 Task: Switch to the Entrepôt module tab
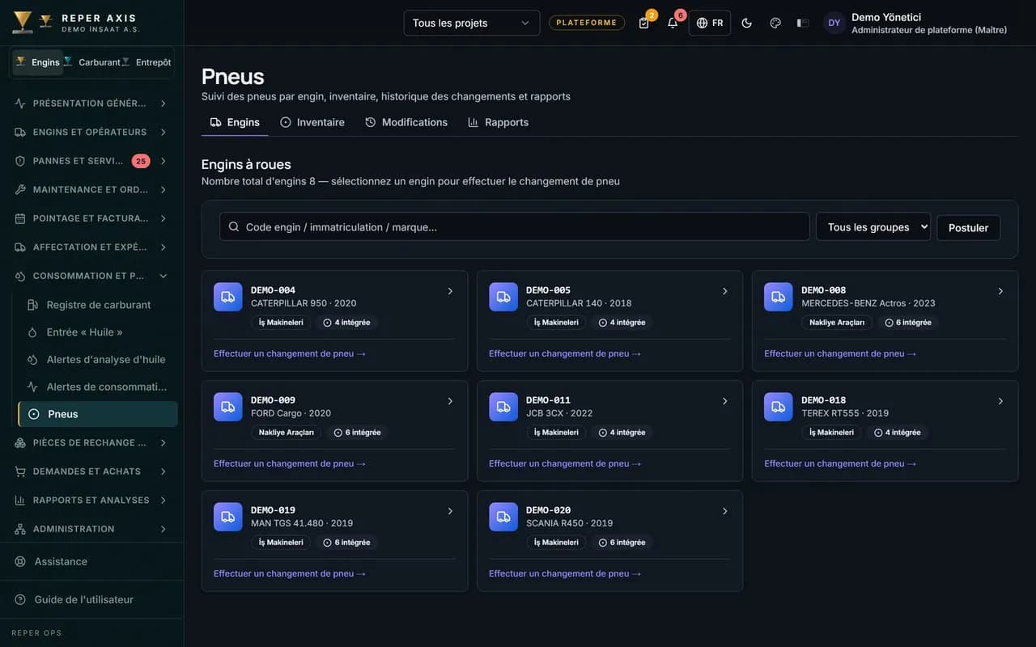coord(146,62)
